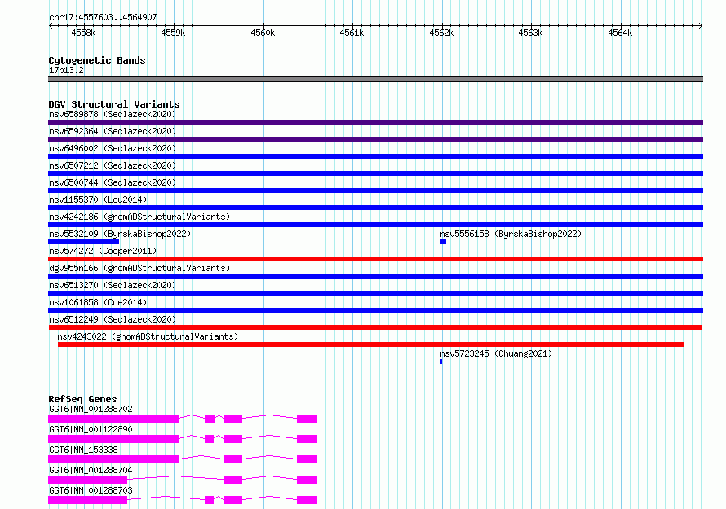Open variant dgv955n166 (gnomADStructuralVariants) label

coord(139,268)
